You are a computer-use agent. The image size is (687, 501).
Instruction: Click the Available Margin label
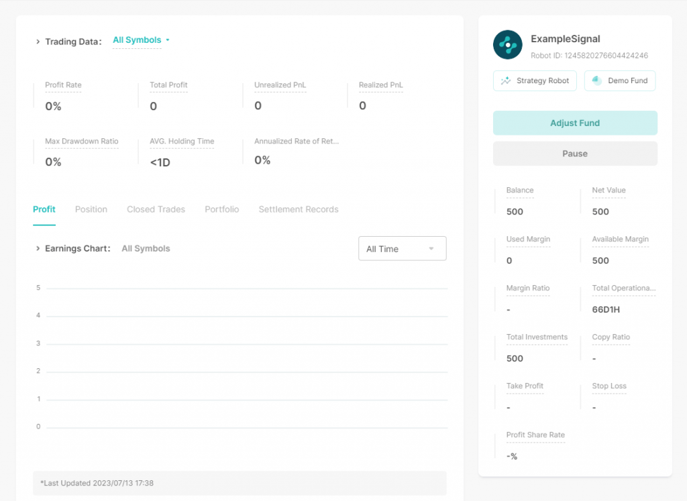click(x=620, y=239)
